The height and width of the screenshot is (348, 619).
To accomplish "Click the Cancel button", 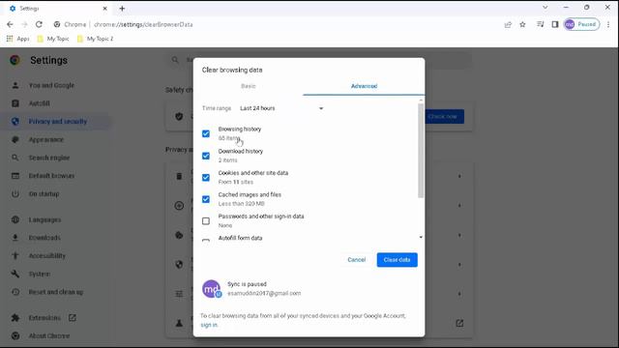I will pos(357,260).
